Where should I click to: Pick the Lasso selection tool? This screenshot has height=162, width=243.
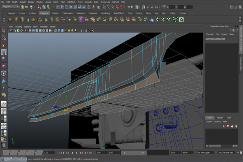click(x=4, y=38)
